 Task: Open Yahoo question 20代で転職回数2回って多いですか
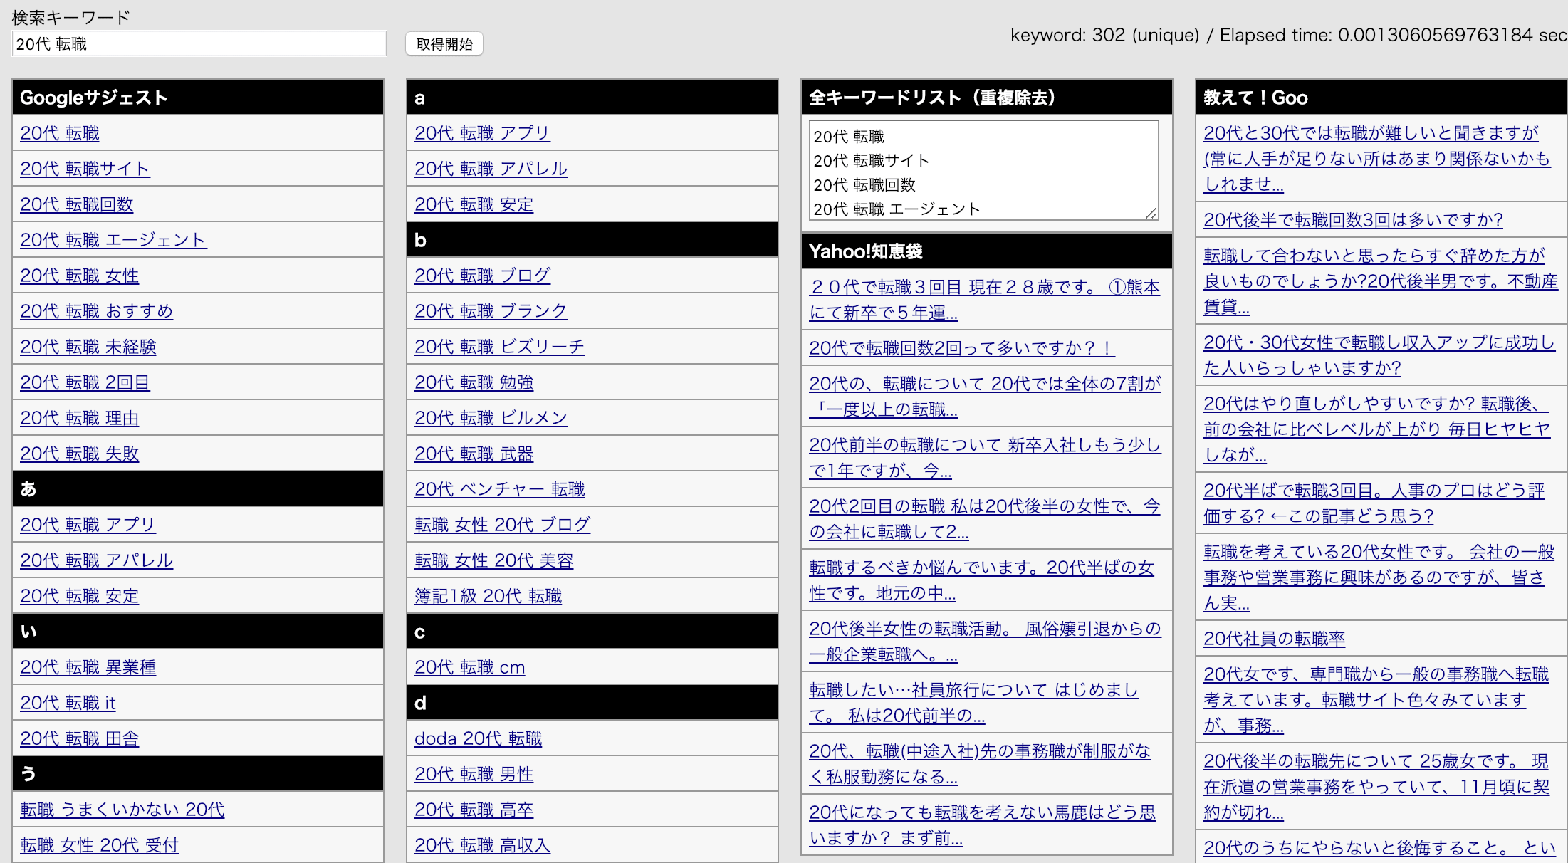(x=962, y=347)
